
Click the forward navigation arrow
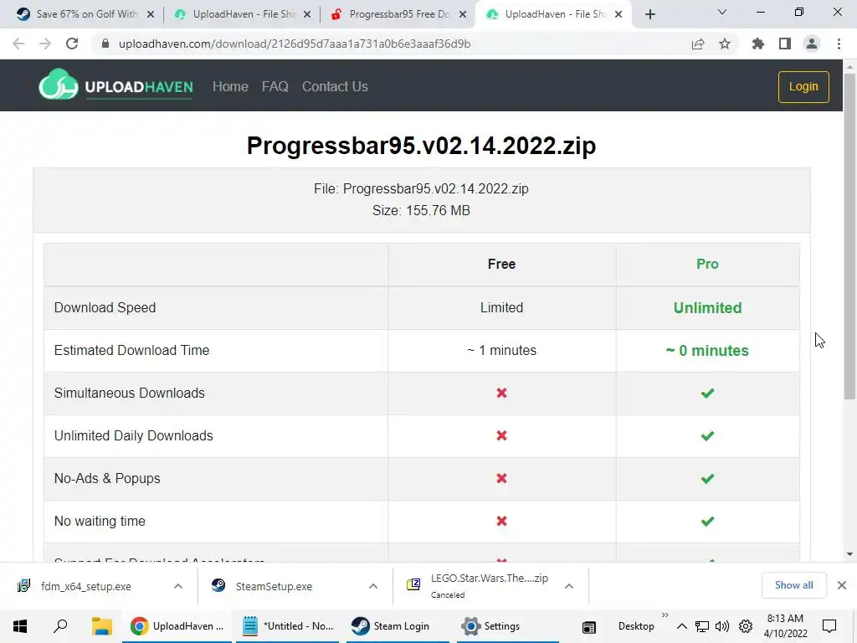click(45, 44)
